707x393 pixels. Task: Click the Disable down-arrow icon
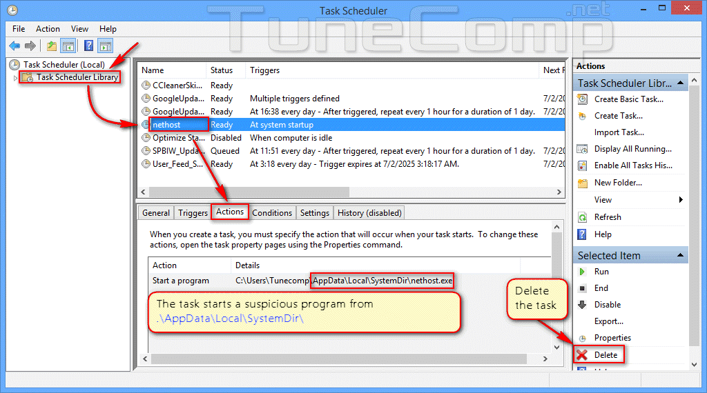(582, 305)
